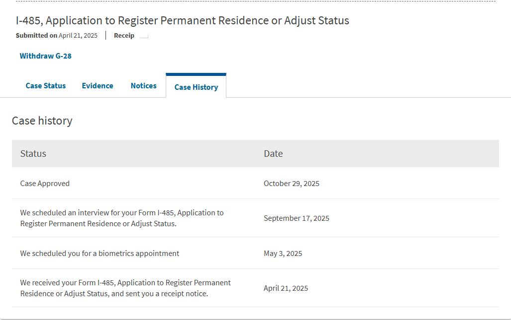511x320 pixels.
Task: Click the April 21, 2025 date in the table
Action: point(286,288)
